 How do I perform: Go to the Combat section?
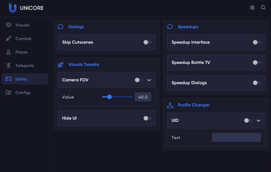(25, 39)
